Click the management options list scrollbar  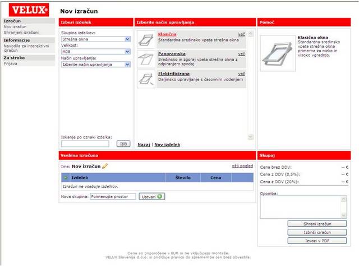click(251, 84)
